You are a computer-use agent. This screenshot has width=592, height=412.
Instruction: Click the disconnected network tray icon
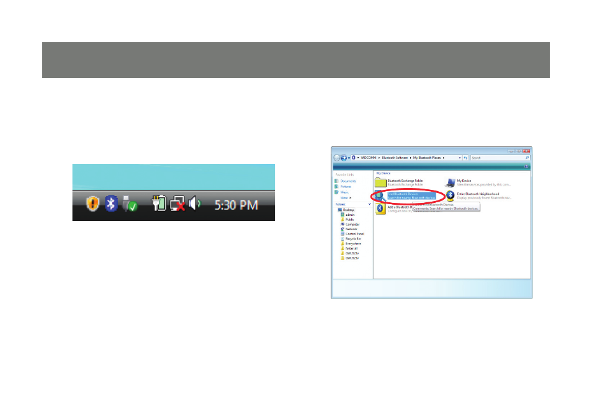(x=177, y=204)
